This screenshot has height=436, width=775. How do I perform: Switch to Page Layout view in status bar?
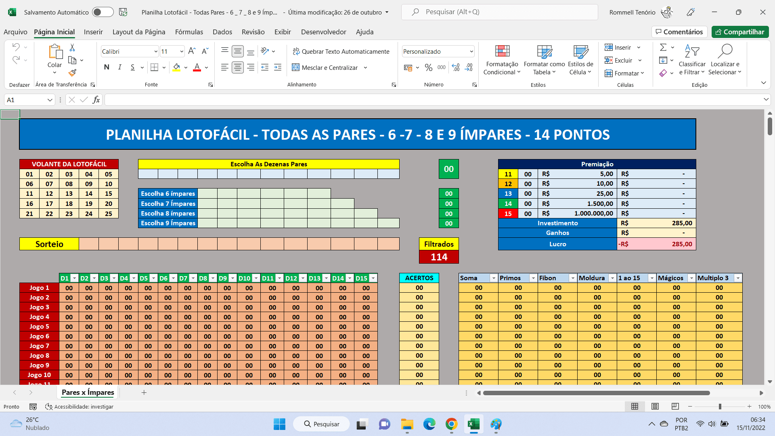click(655, 406)
